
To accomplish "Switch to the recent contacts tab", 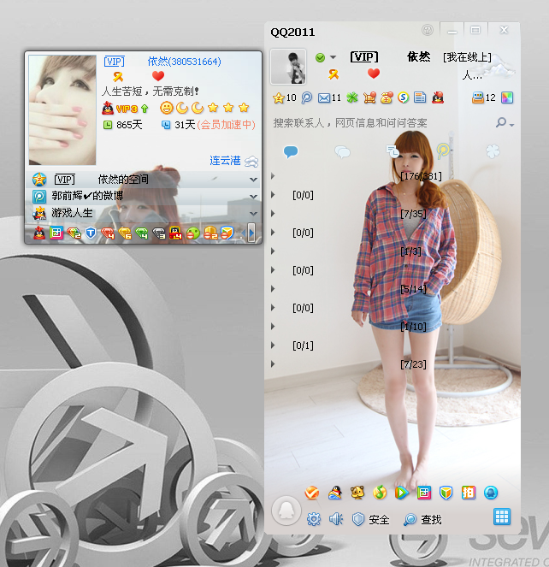I will tap(393, 151).
